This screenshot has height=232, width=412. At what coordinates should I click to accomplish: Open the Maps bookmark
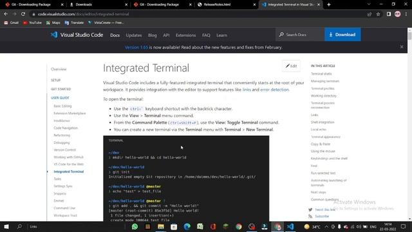(x=53, y=23)
